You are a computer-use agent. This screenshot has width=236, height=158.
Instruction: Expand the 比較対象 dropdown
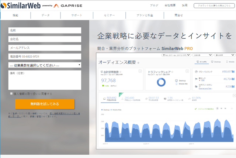pyautogui.click(x=202, y=55)
